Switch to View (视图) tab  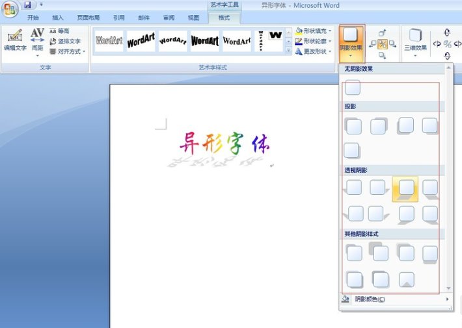[x=193, y=18]
